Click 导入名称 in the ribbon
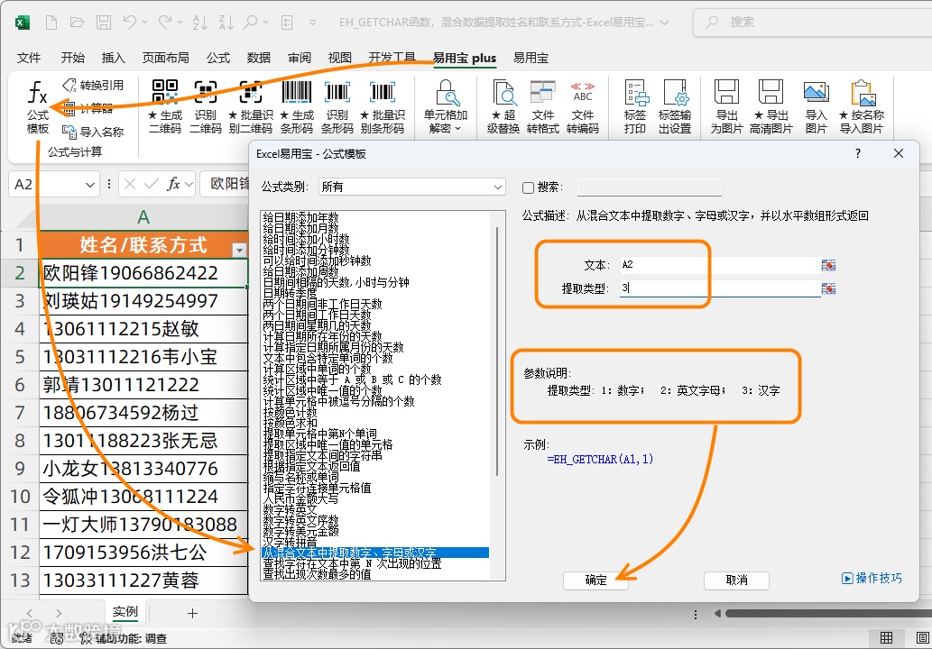Image resolution: width=932 pixels, height=649 pixels. 93,132
